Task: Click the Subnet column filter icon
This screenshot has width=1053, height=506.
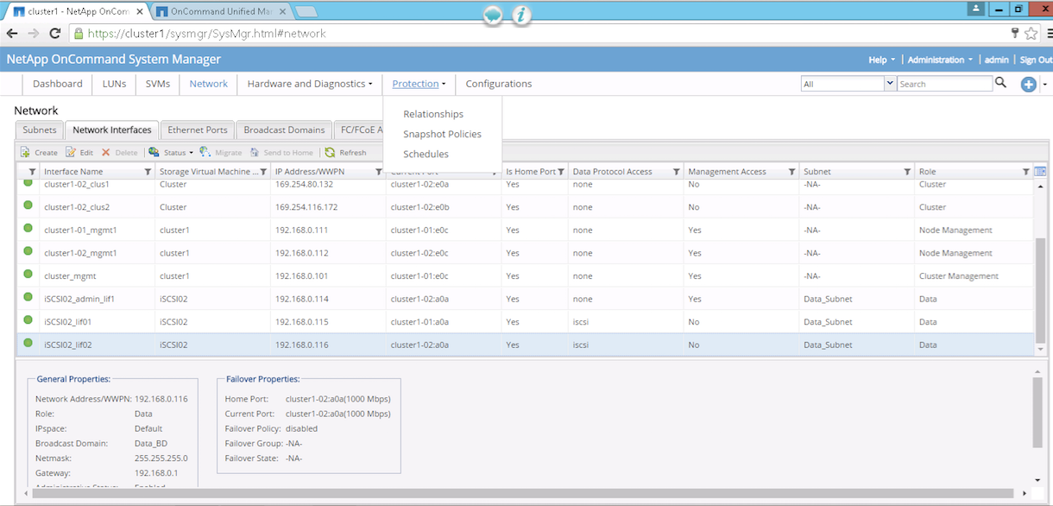Action: pos(907,172)
